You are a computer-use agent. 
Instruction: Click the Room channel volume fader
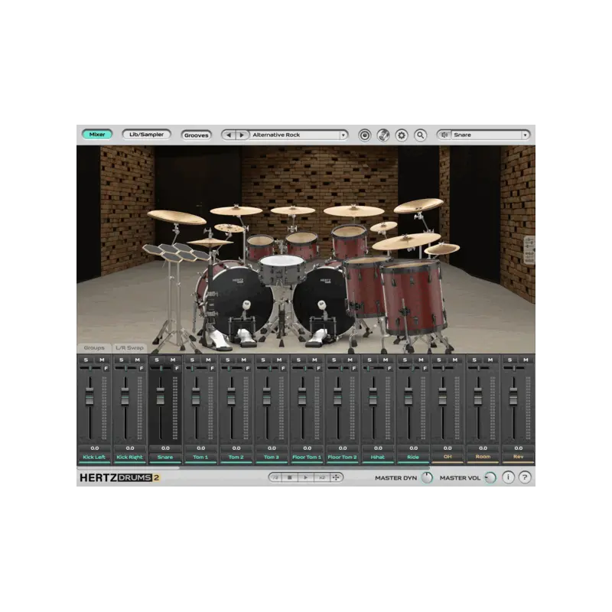478,398
